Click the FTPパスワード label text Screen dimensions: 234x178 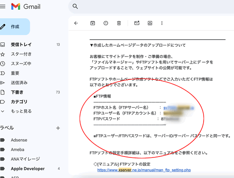coord(107,119)
